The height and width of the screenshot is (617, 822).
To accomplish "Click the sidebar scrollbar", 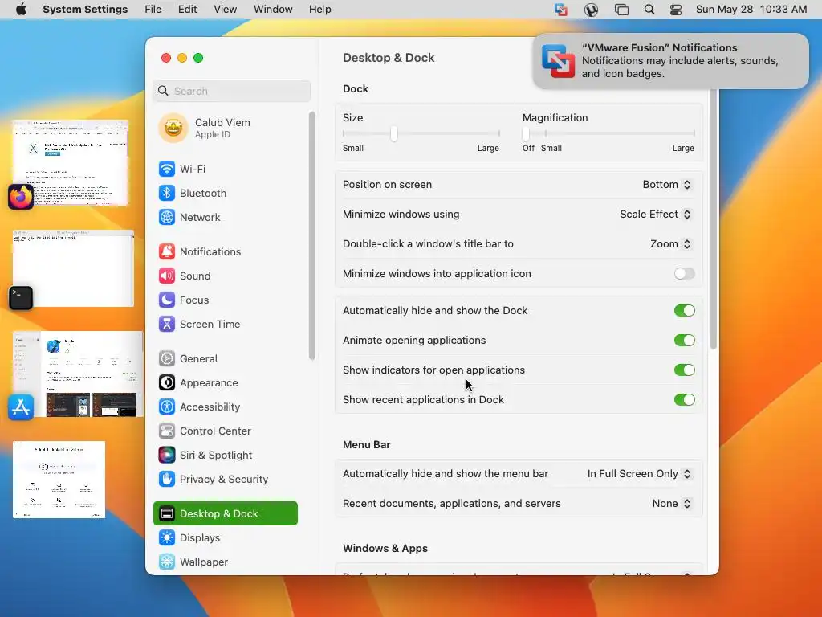I will pyautogui.click(x=312, y=235).
